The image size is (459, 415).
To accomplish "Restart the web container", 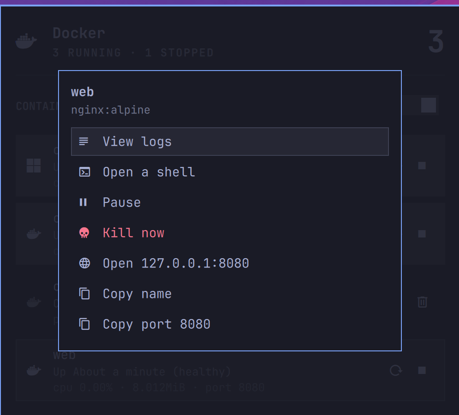I will (396, 370).
